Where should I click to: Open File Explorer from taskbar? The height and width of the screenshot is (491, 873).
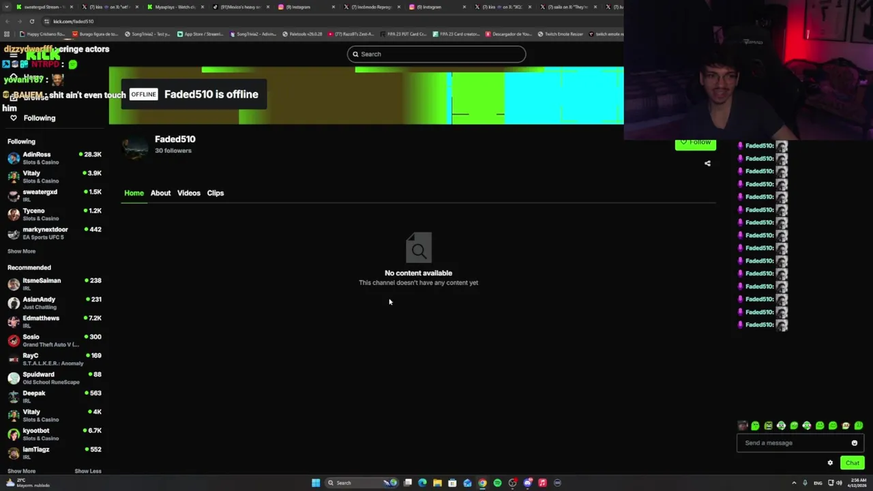(437, 483)
